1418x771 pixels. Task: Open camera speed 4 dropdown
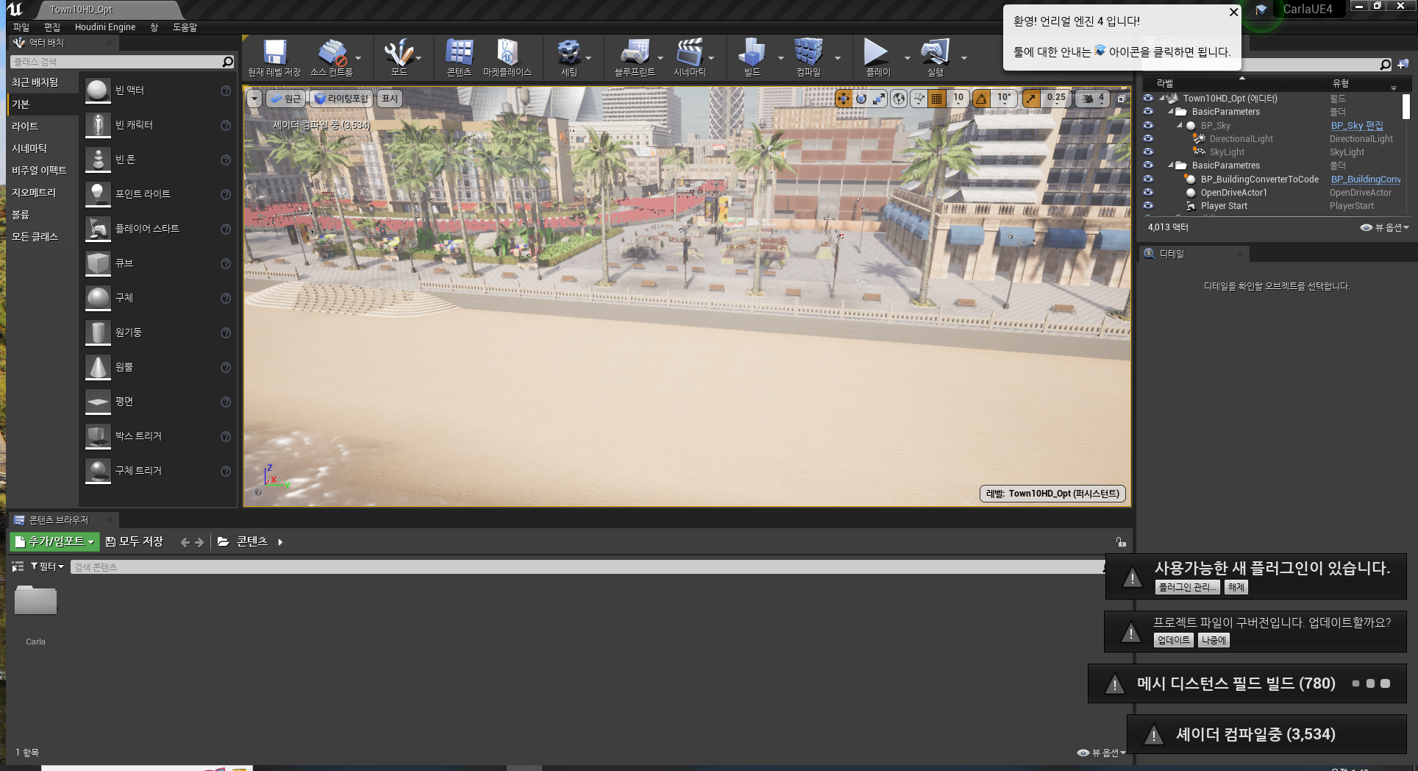point(1093,99)
